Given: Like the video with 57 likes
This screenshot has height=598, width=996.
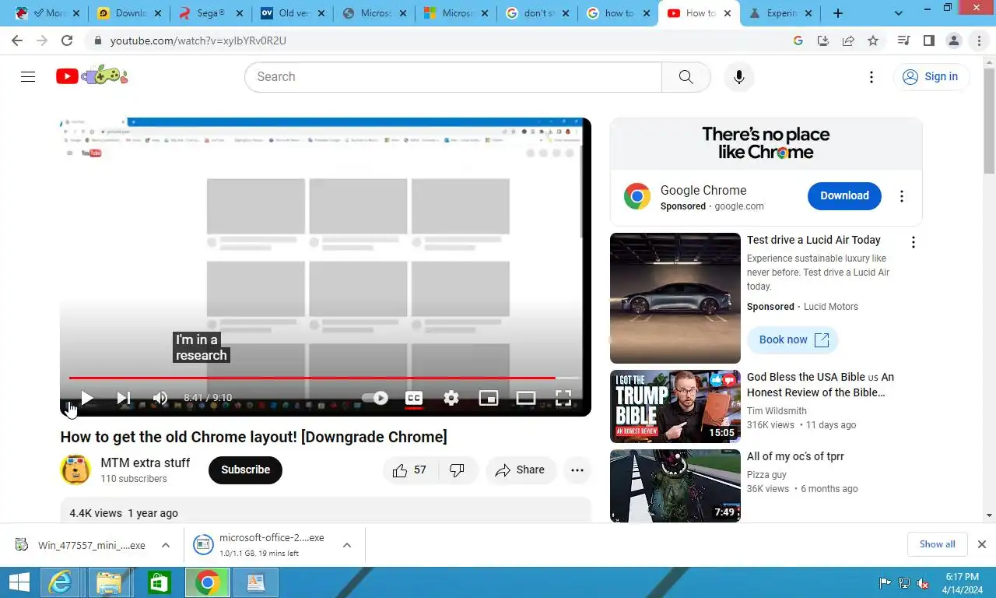Looking at the screenshot, I should tap(410, 470).
